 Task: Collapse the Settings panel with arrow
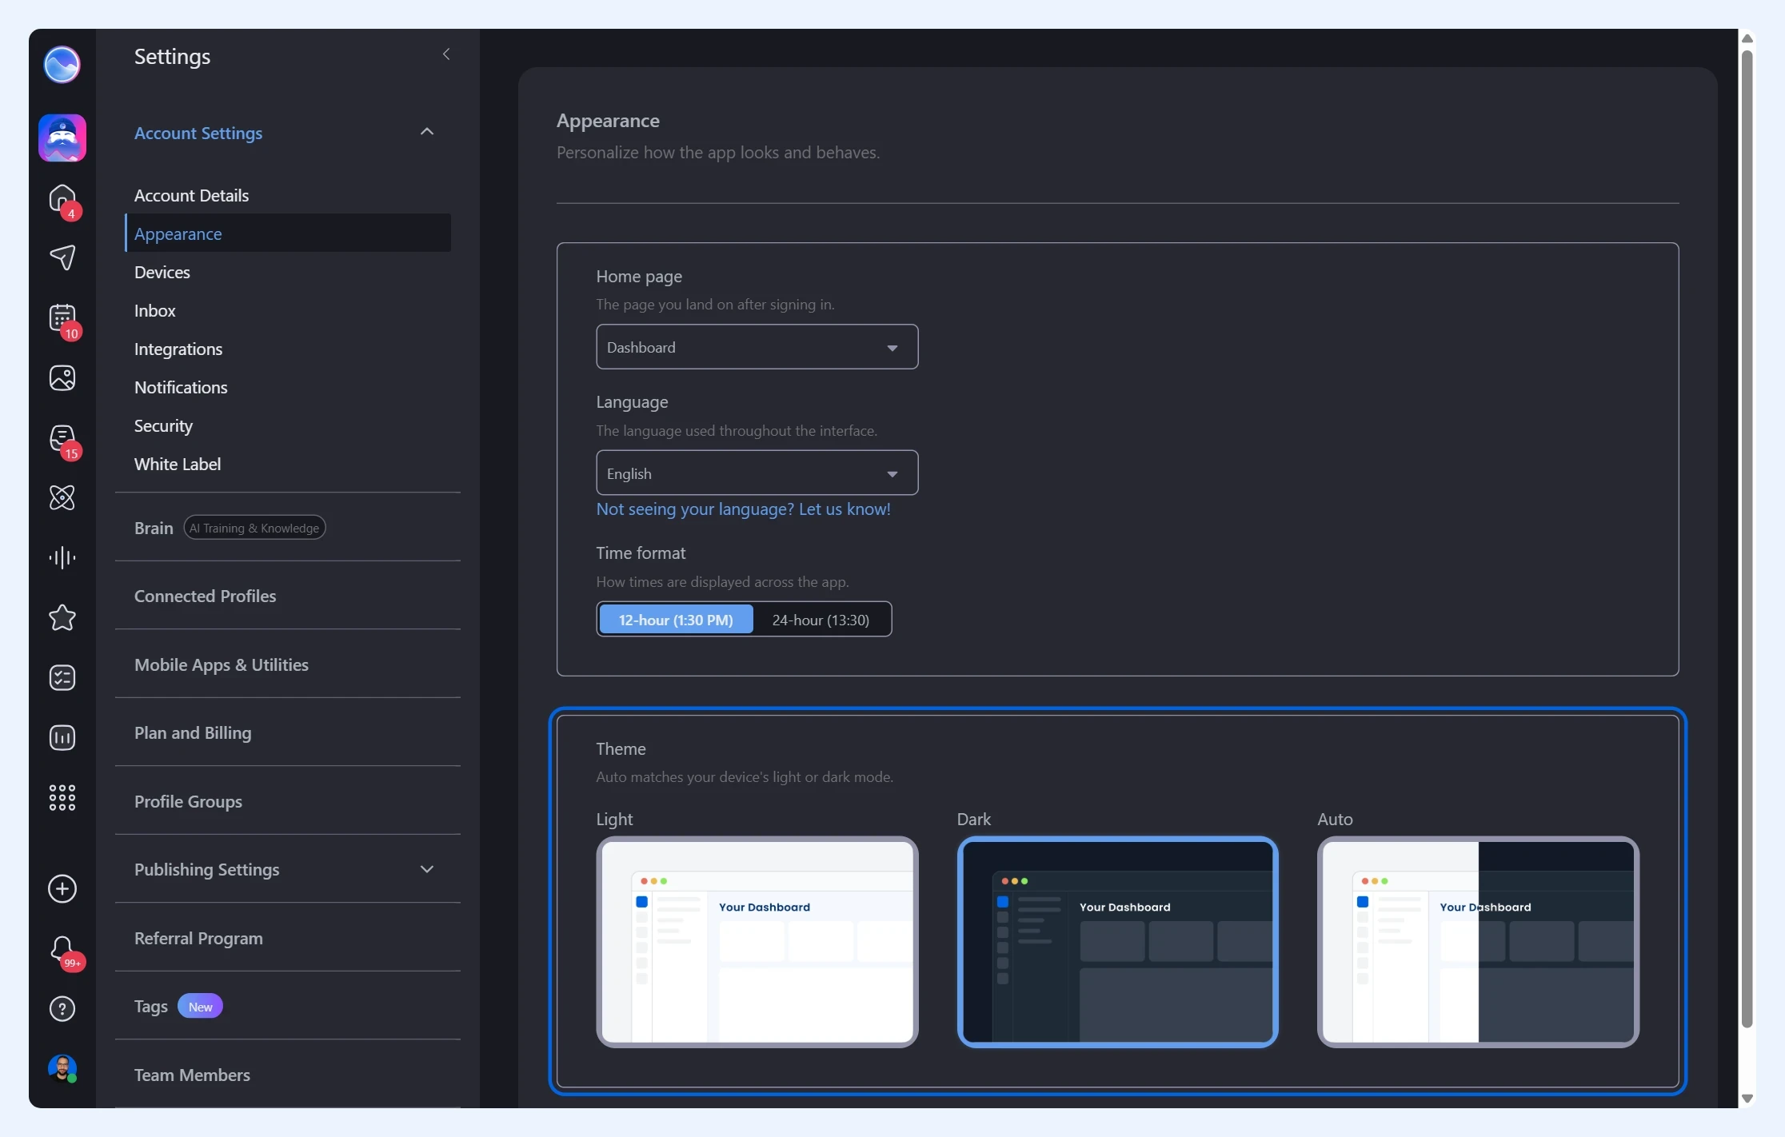(446, 54)
